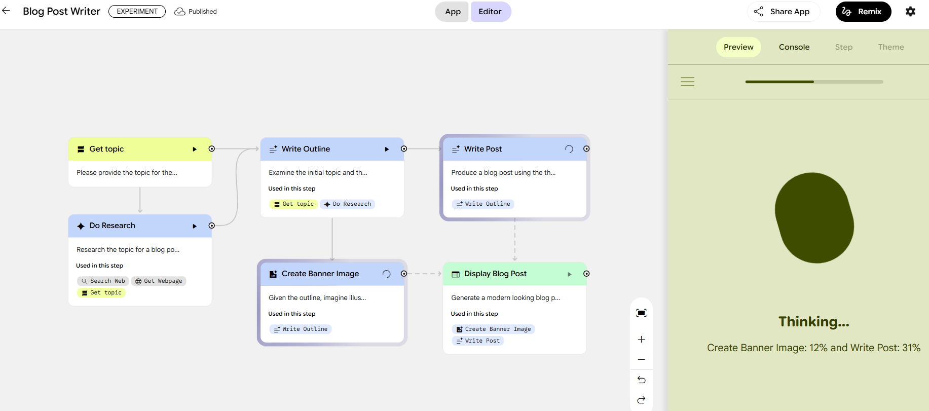Click the Get topic node icon
The height and width of the screenshot is (411, 929).
point(81,149)
